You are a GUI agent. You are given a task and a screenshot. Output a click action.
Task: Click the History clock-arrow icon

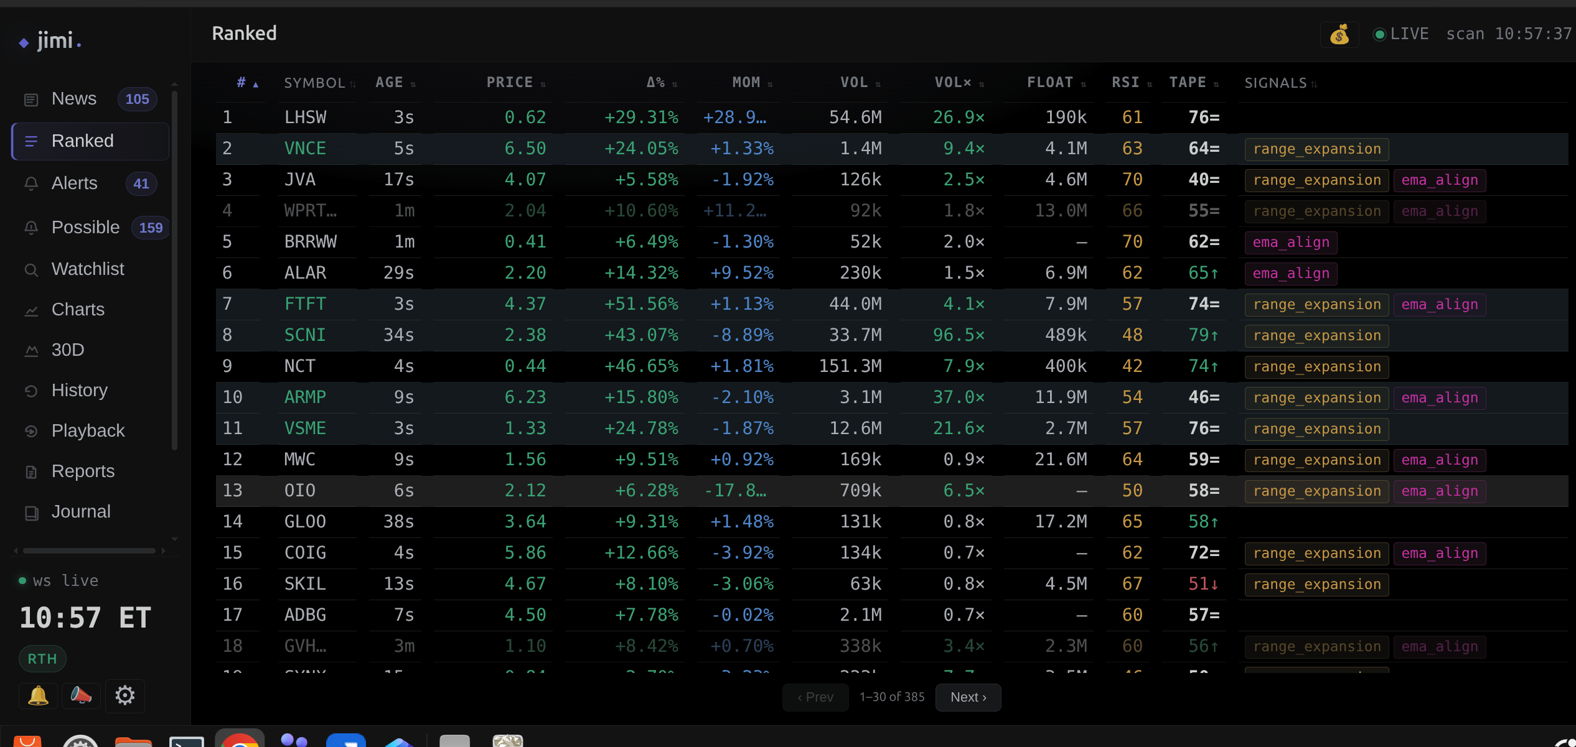click(31, 391)
